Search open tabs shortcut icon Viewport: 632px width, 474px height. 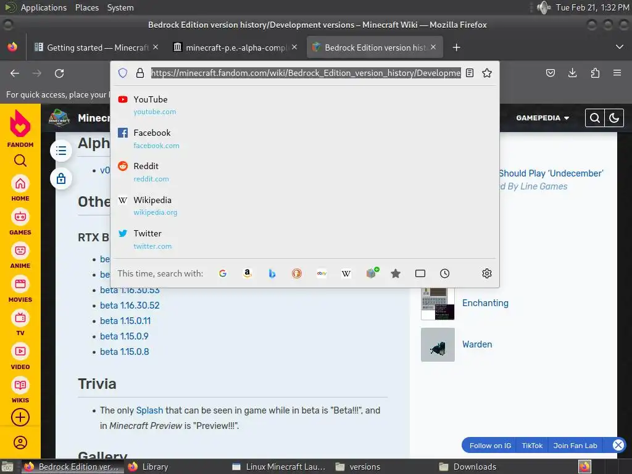[420, 273]
